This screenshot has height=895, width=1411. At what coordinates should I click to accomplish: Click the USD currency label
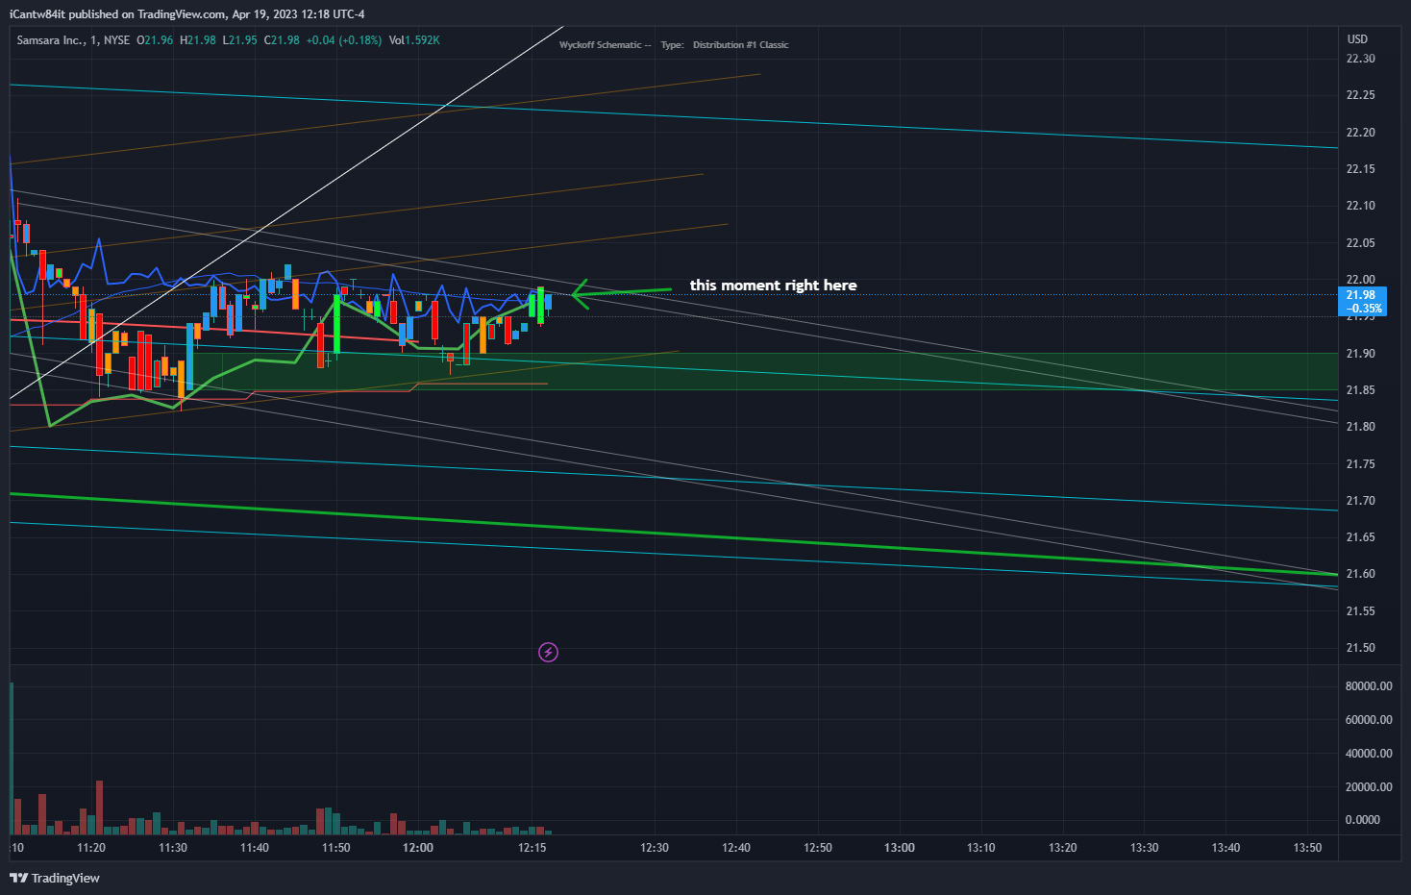point(1357,39)
